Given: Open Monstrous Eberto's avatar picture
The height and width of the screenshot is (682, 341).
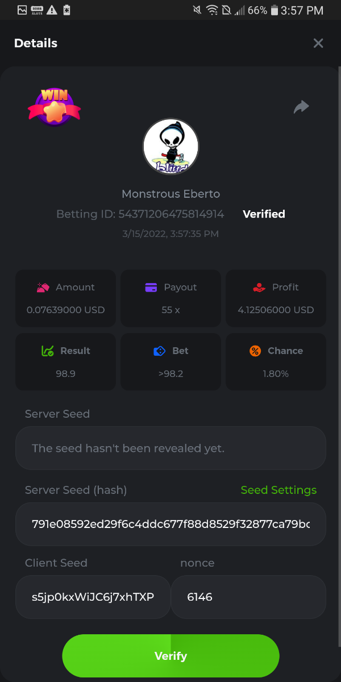Looking at the screenshot, I should pyautogui.click(x=170, y=147).
